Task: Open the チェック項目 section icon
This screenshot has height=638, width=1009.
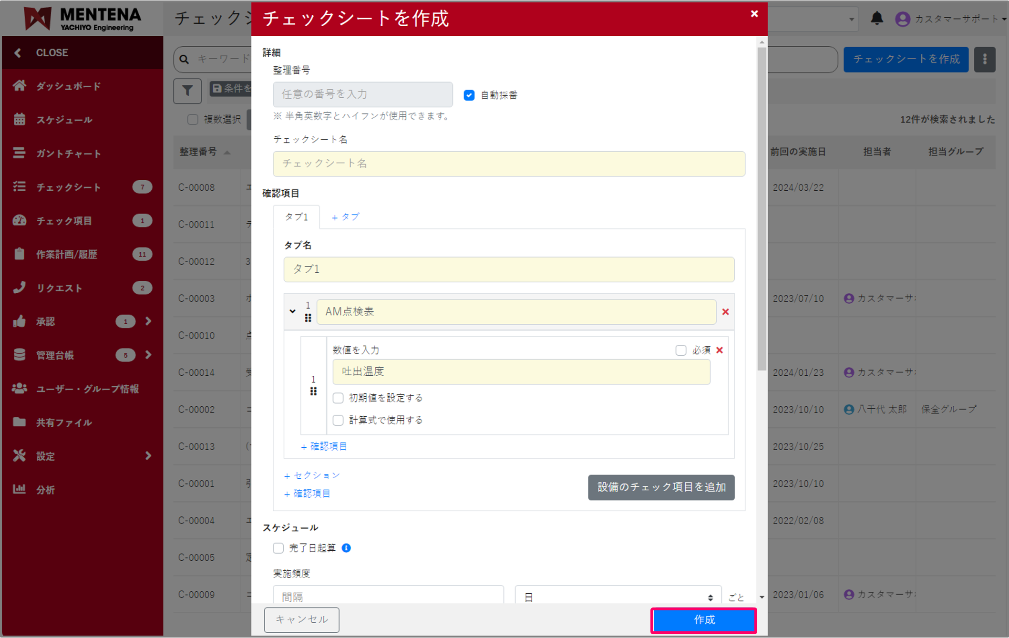Action: pos(20,220)
